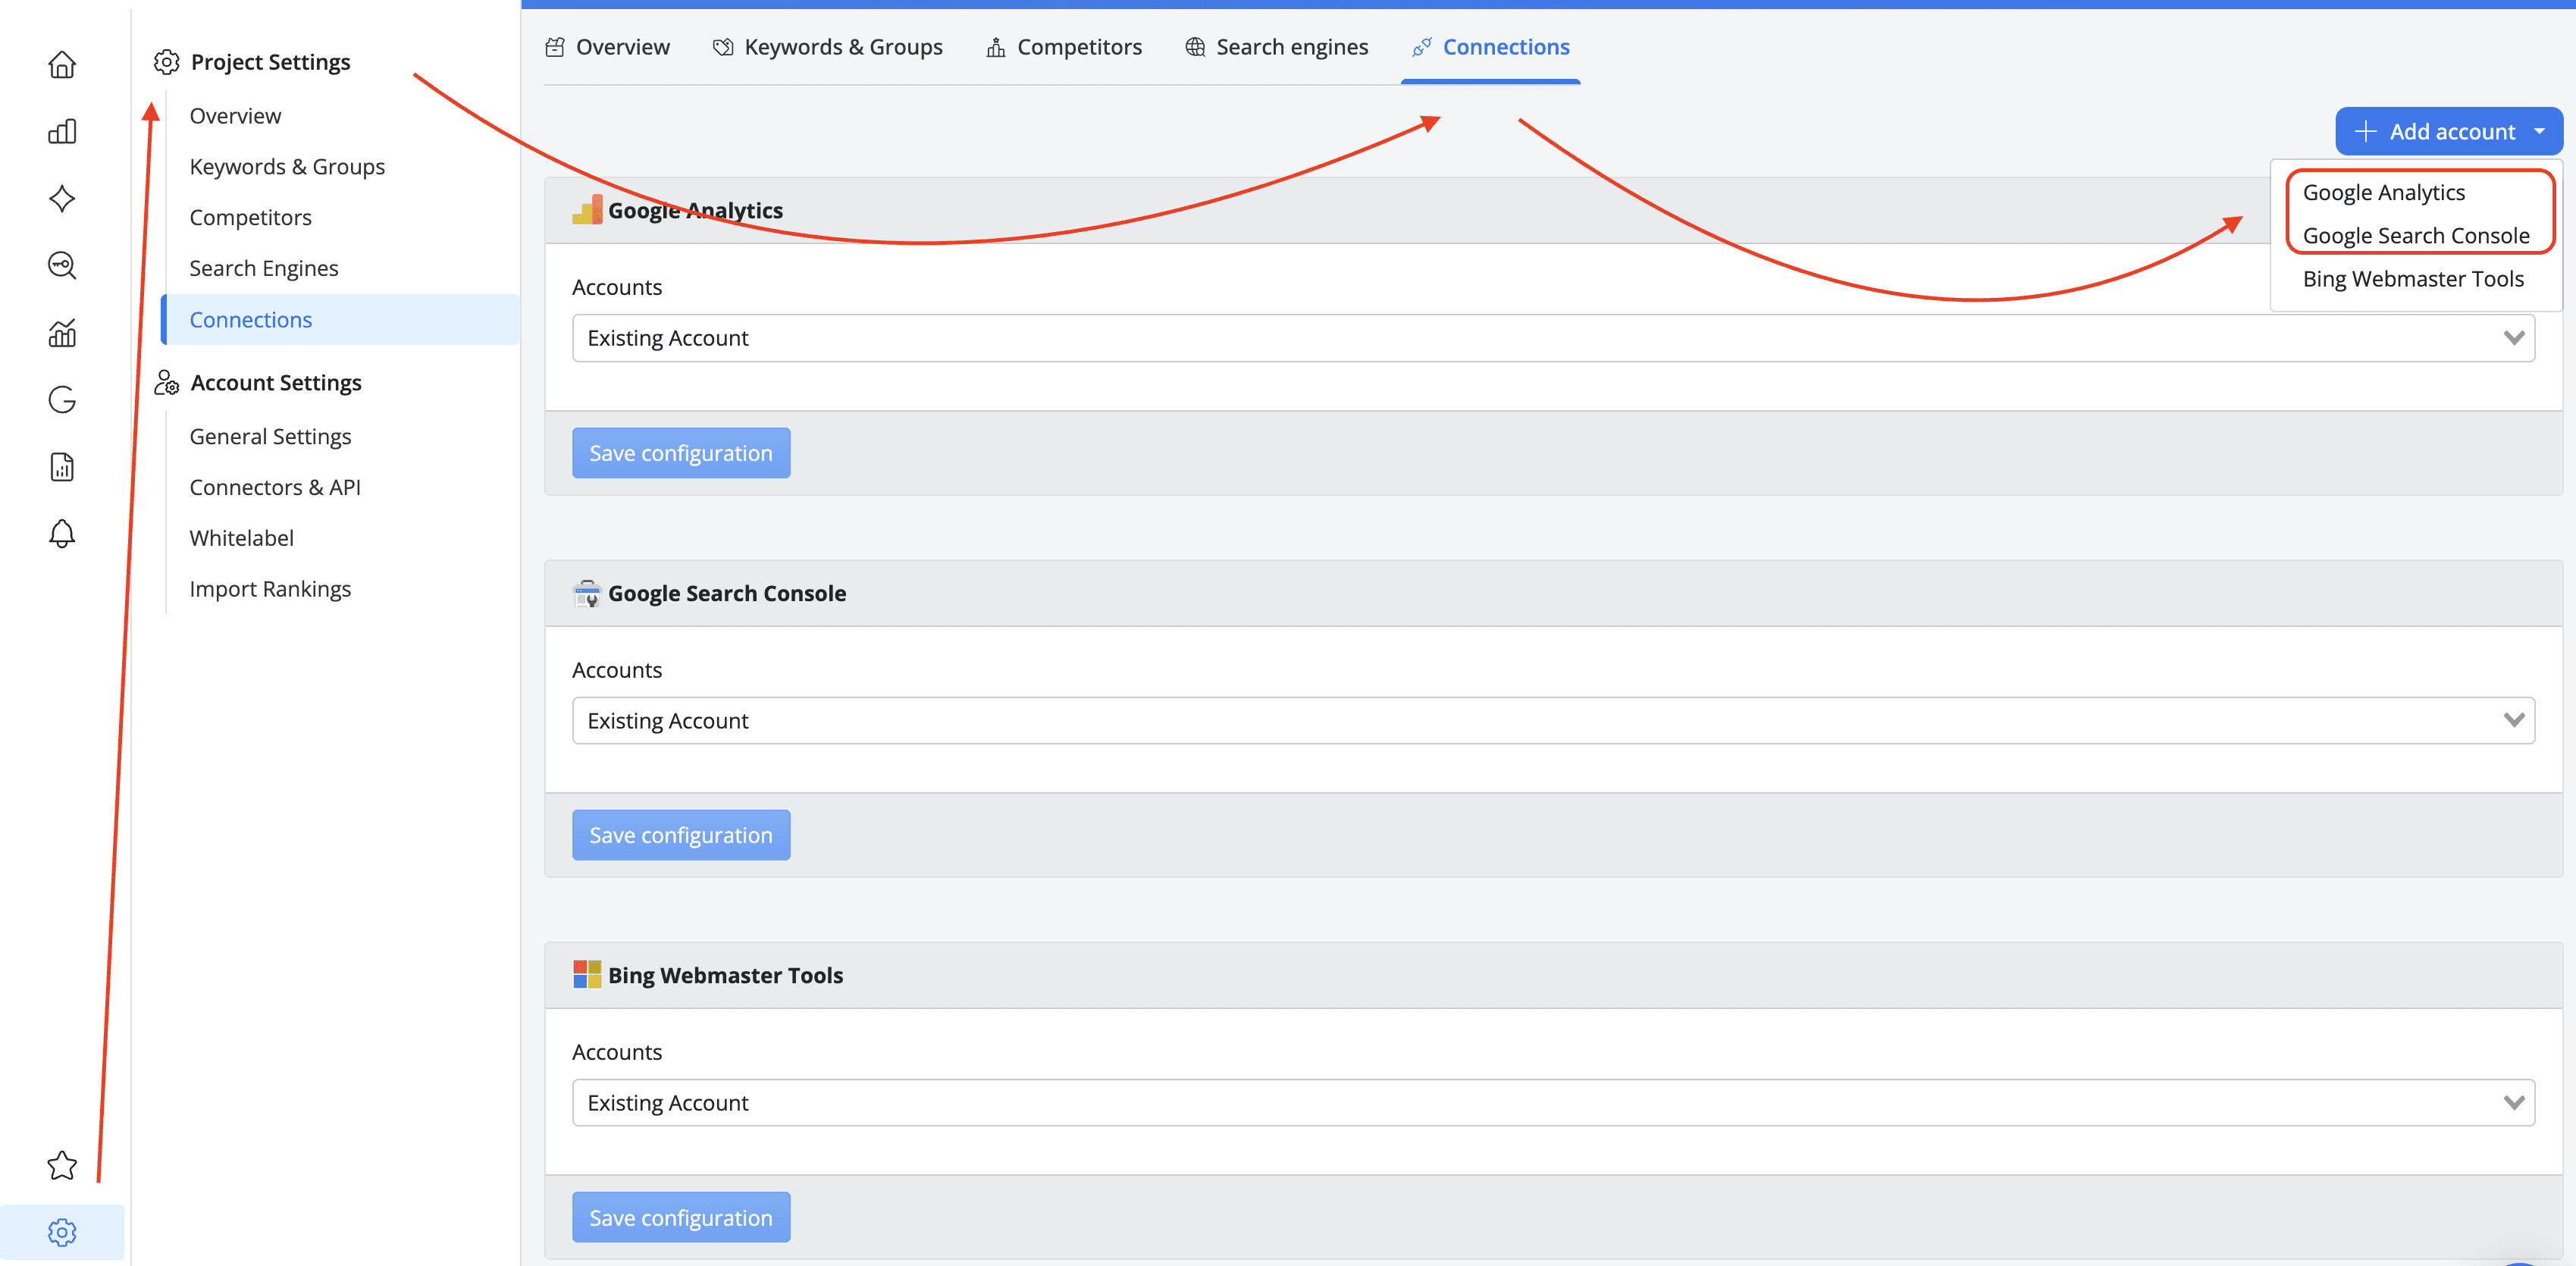Open the trend chart sidebar icon

click(62, 332)
